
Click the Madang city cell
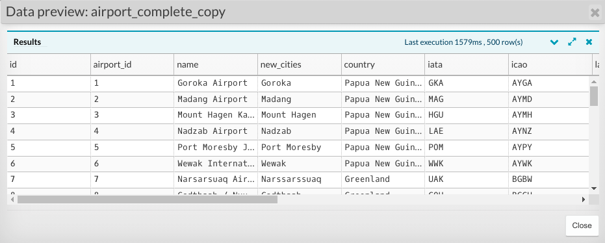300,99
